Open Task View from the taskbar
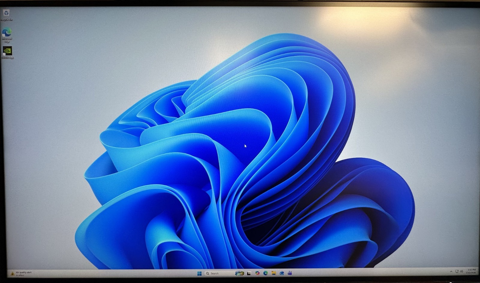Image resolution: width=480 pixels, height=283 pixels. pos(249,273)
